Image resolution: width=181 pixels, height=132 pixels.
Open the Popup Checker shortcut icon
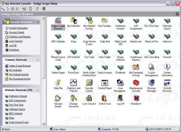(120, 52)
